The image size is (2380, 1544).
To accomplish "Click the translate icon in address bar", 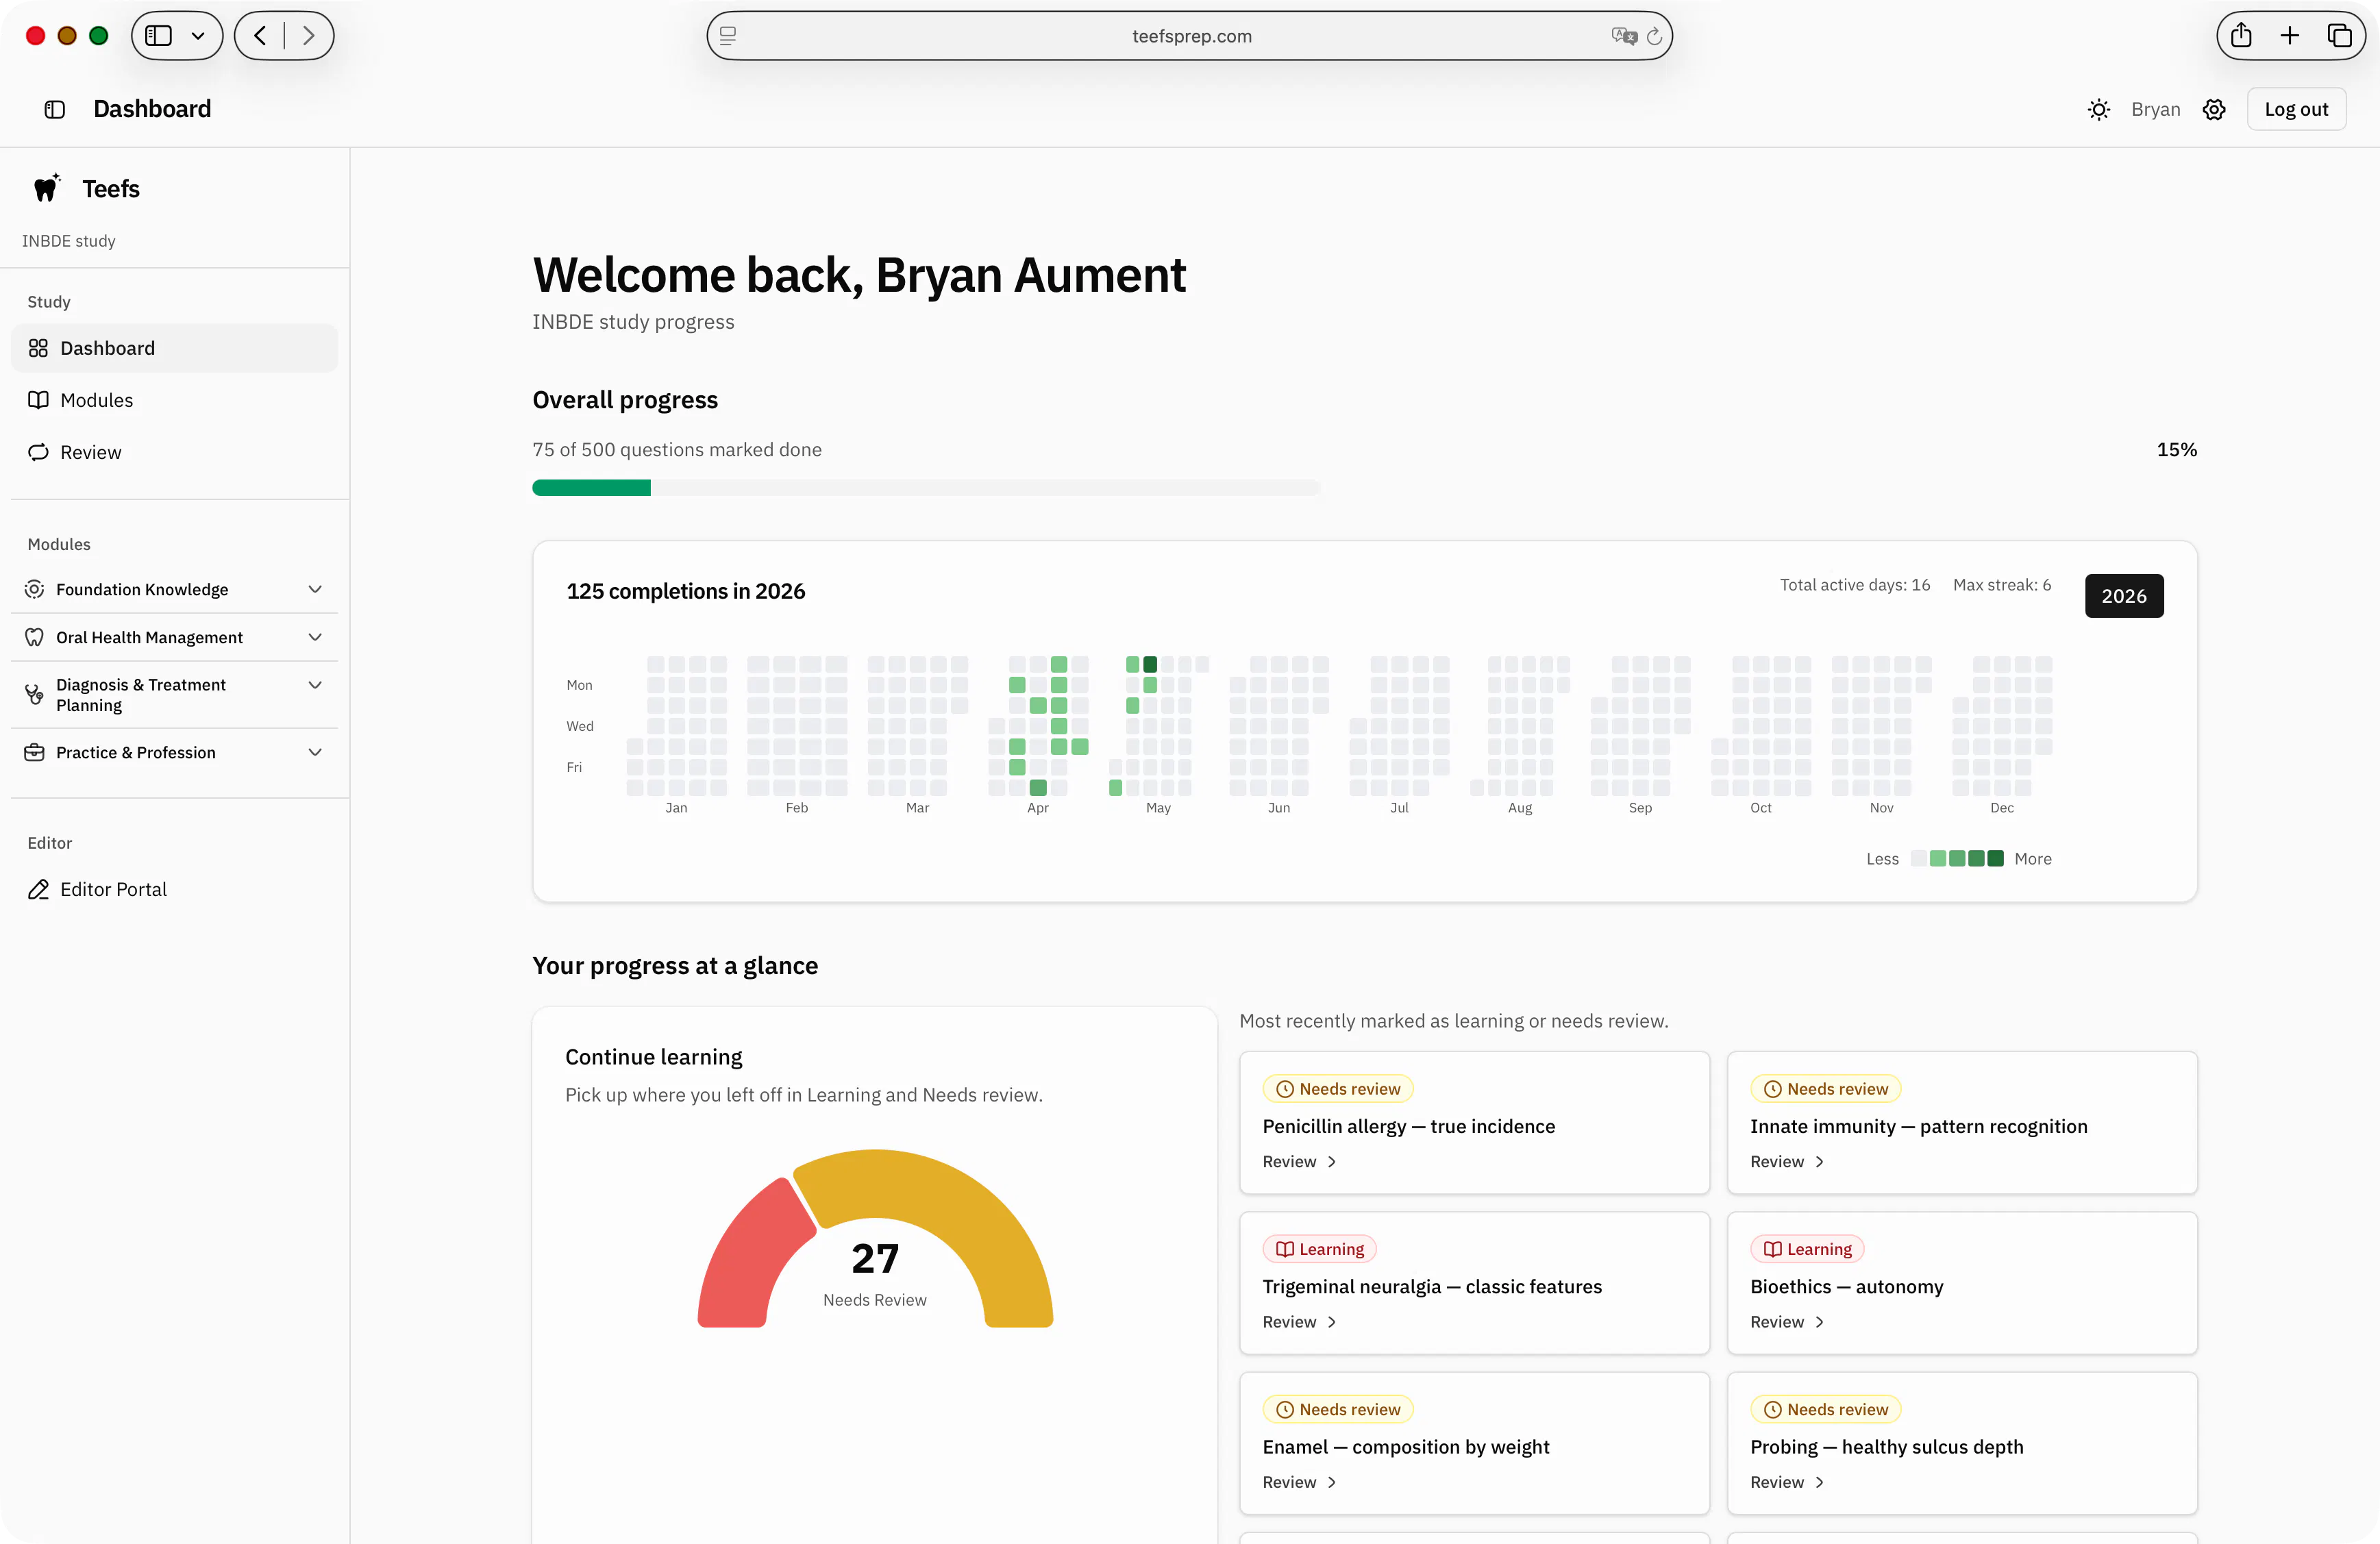I will point(1624,36).
